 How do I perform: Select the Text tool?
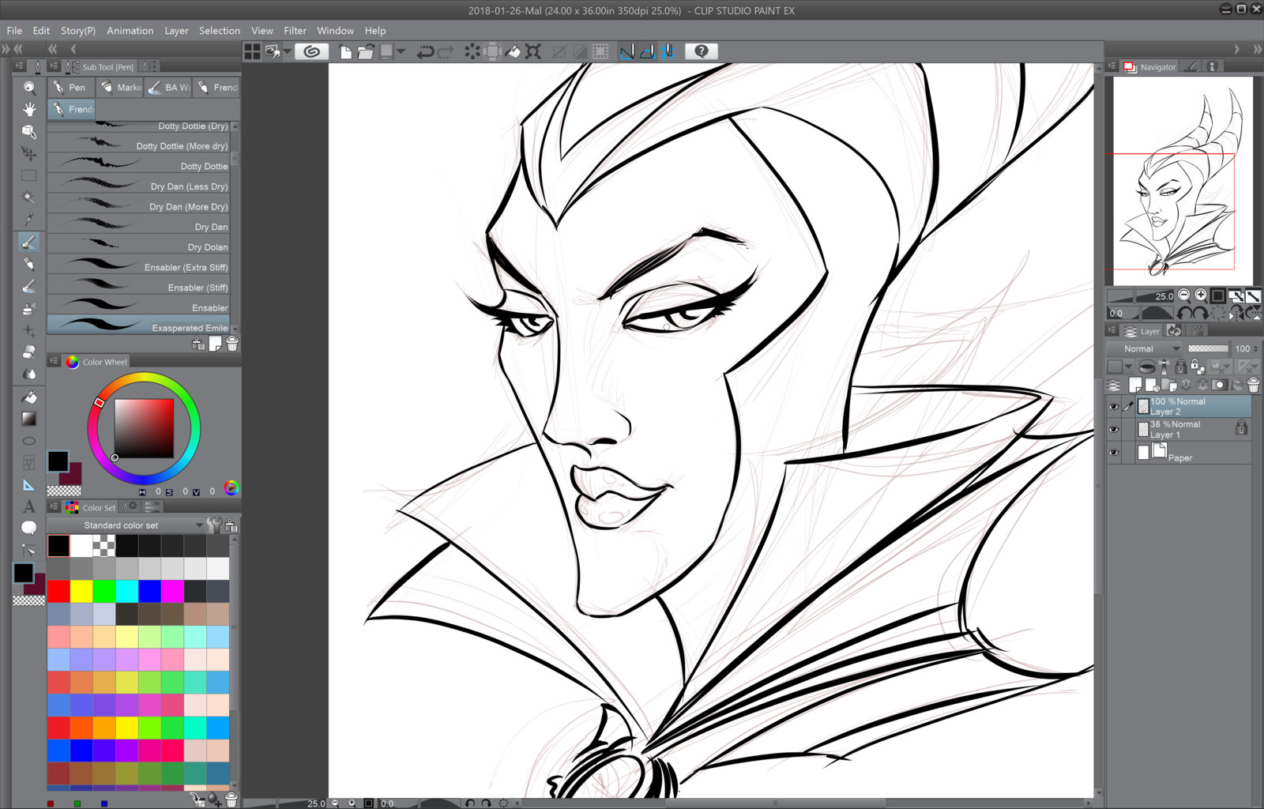[29, 506]
